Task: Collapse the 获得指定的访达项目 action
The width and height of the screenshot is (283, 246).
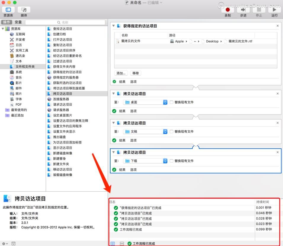Action: pyautogui.click(x=113, y=26)
